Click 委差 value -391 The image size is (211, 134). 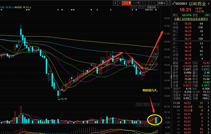207,15
